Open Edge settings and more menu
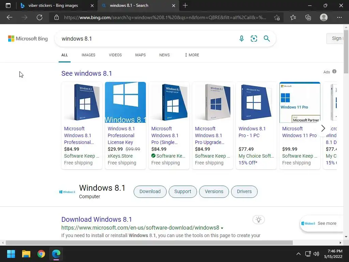 339,17
